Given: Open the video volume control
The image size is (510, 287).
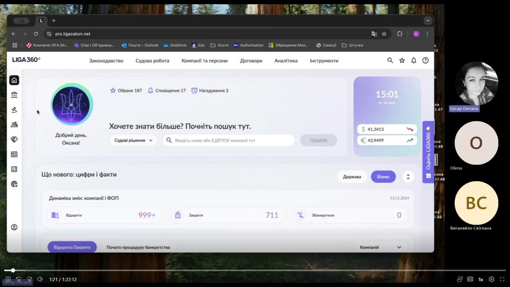Looking at the screenshot, I should click(x=40, y=279).
